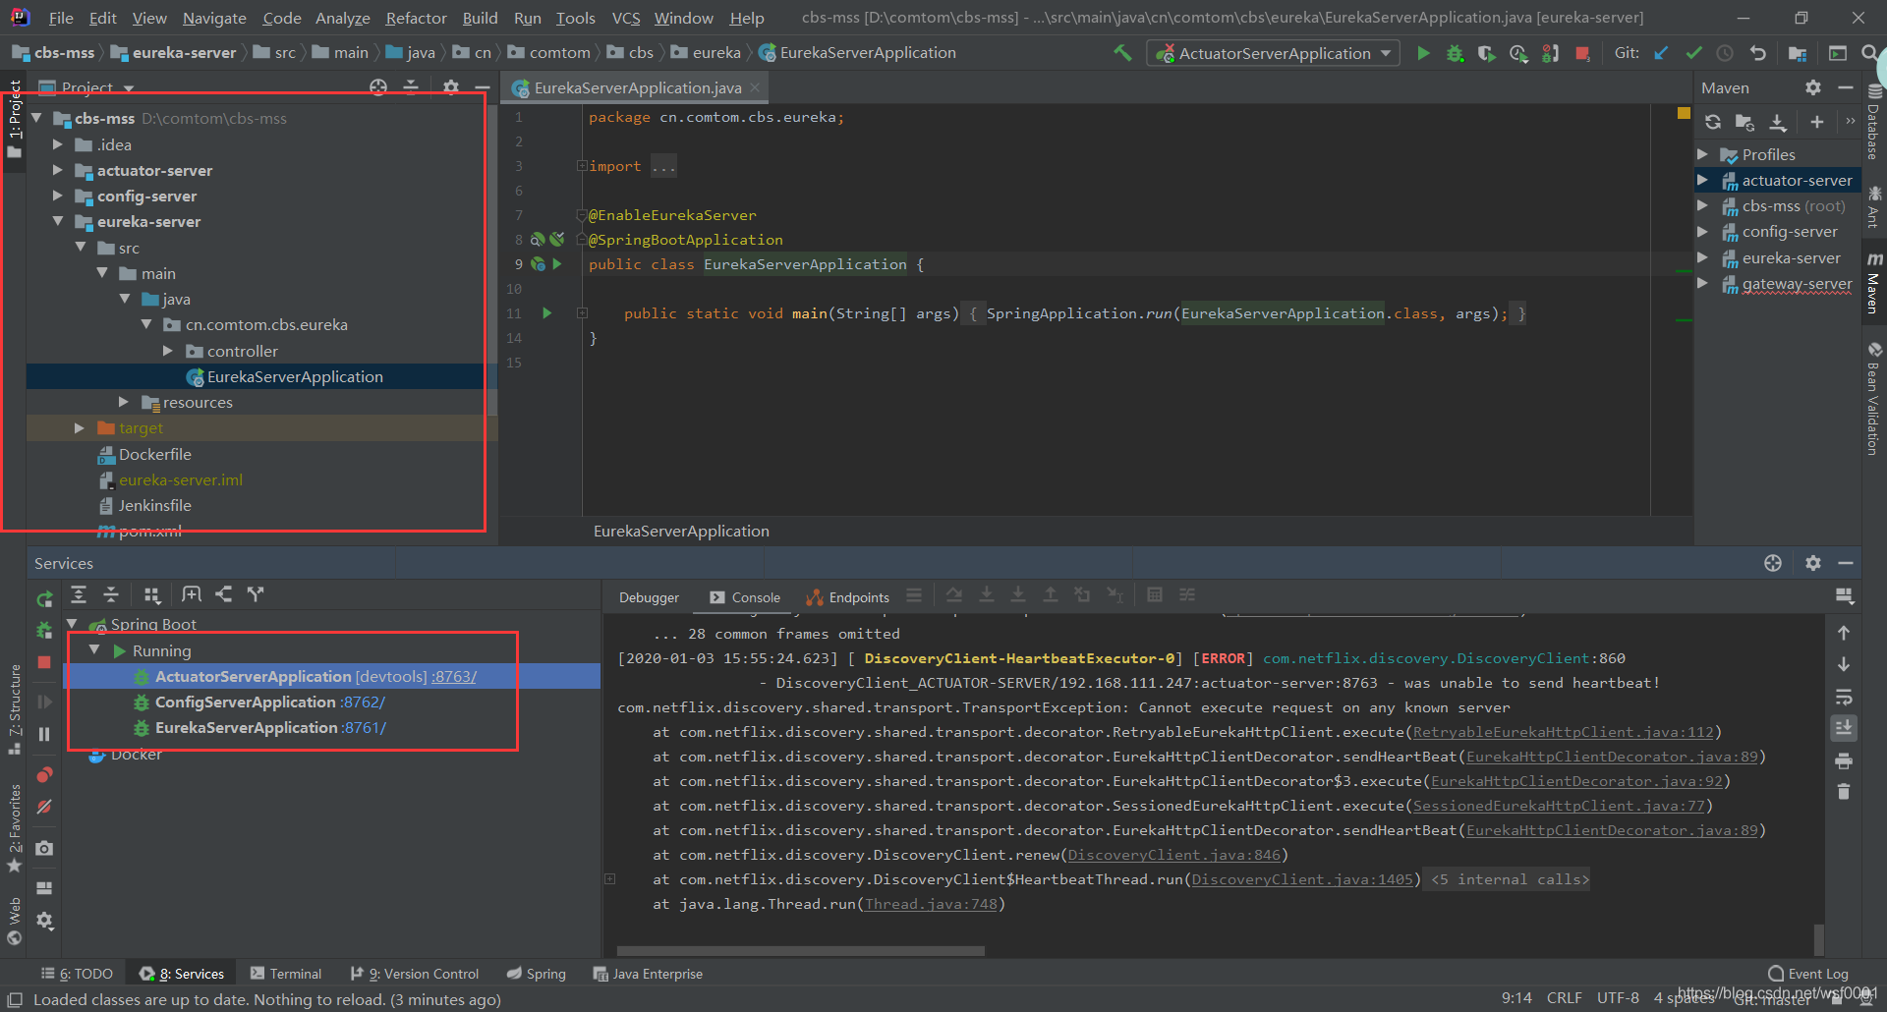Open the Analyze menu
The width and height of the screenshot is (1887, 1012).
tap(343, 18)
